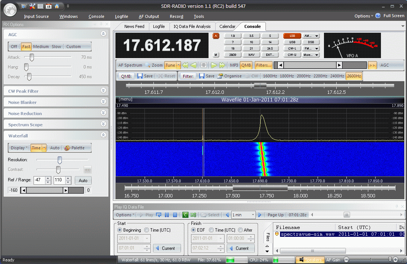Set AGC to Off
407x264 pixels.
click(x=14, y=47)
